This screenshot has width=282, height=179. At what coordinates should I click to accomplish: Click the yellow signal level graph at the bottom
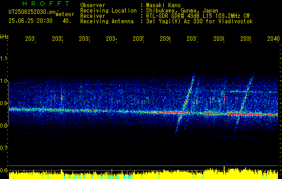coord(143,174)
